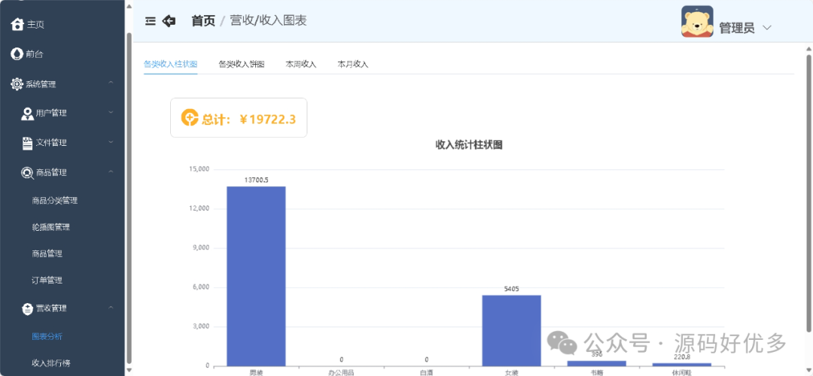
Task: Click the 首页 breadcrumb link
Action: coord(203,21)
